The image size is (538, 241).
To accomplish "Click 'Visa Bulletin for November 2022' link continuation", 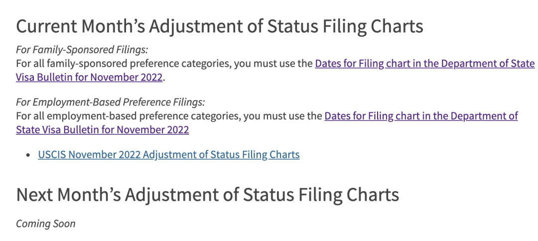I will click(x=89, y=78).
